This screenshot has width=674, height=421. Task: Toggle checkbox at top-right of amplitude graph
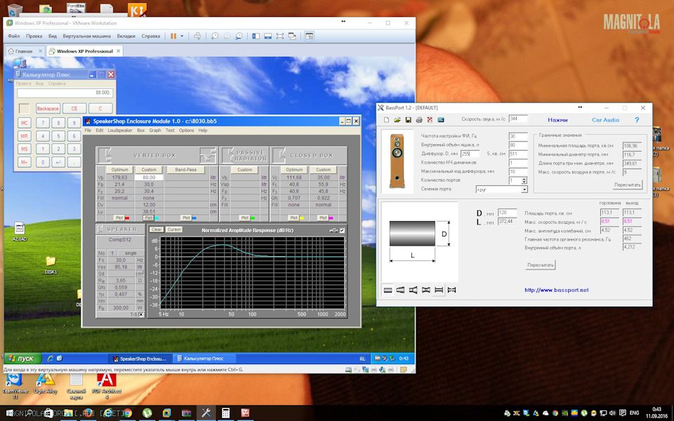343,230
